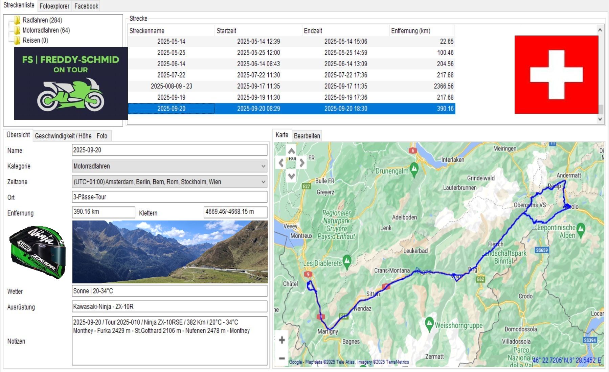Switch to the Bearbeiten tab
609x372 pixels.
pyautogui.click(x=307, y=136)
